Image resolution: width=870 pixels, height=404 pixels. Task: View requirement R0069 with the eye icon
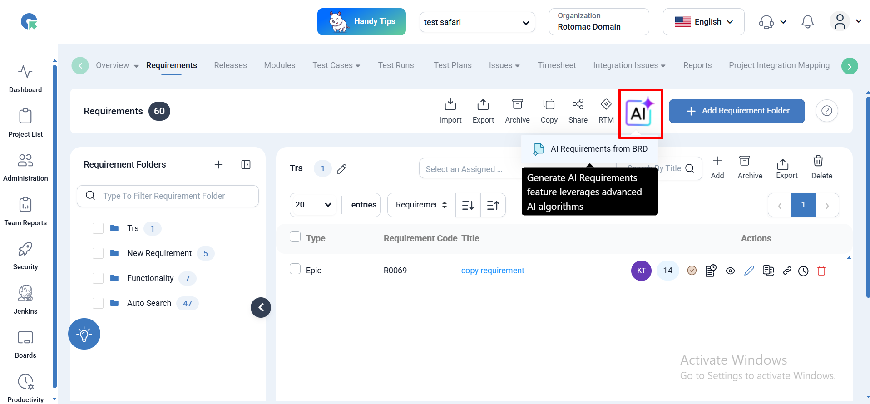click(x=730, y=271)
